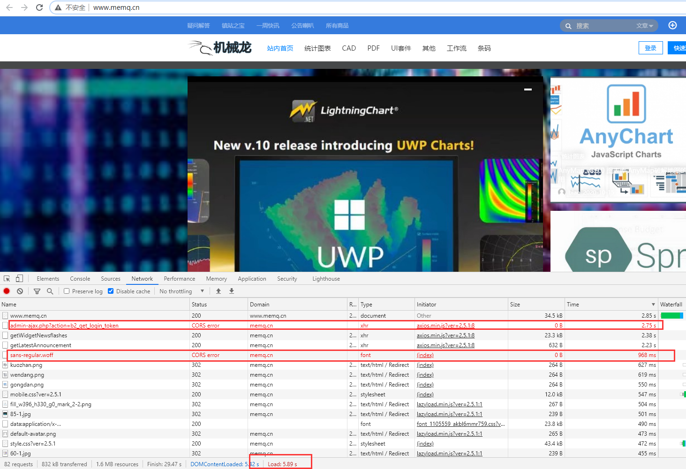Click the Time column sort arrow
686x469 pixels.
point(653,305)
